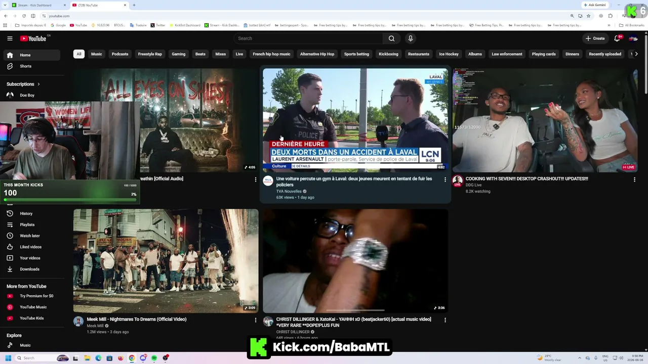Select the Ice Hockey filter chip

[449, 54]
